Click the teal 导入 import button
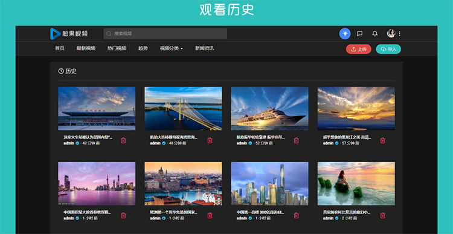Screen dimensions: 453x234 (388, 49)
